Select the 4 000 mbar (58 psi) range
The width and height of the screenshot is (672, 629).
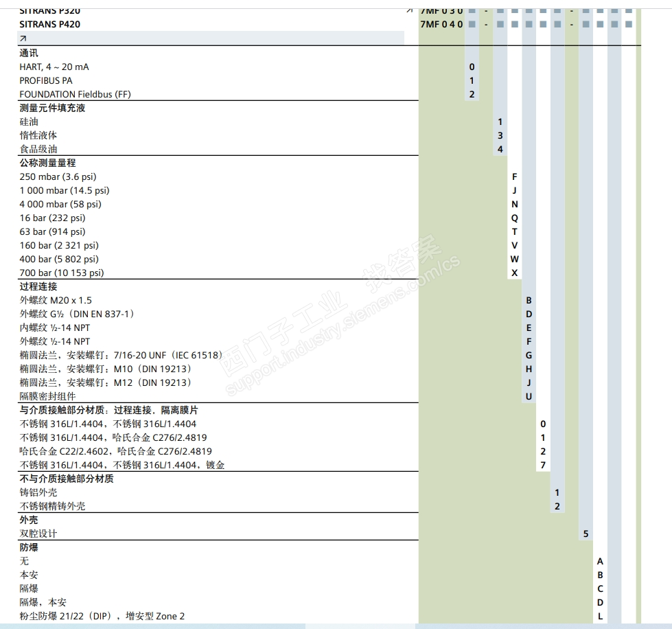point(60,204)
